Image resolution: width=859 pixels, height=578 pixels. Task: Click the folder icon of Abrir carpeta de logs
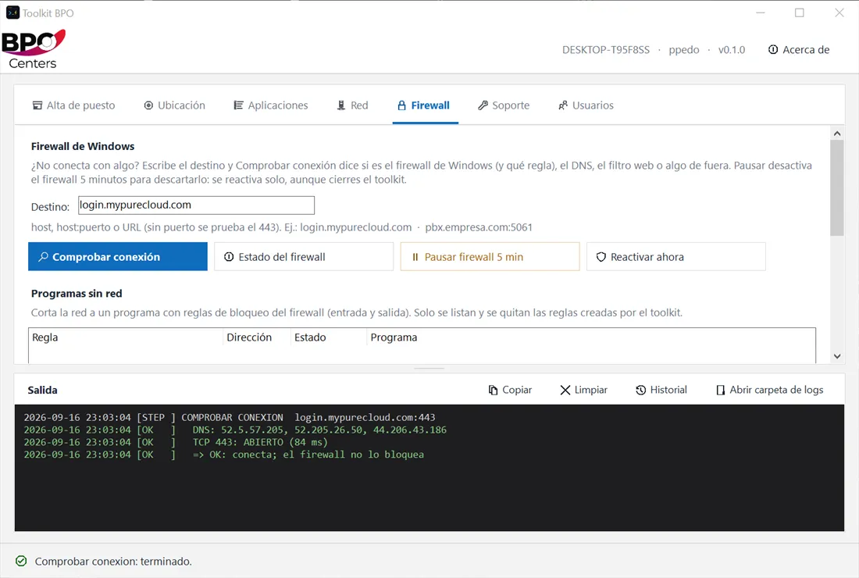(721, 390)
